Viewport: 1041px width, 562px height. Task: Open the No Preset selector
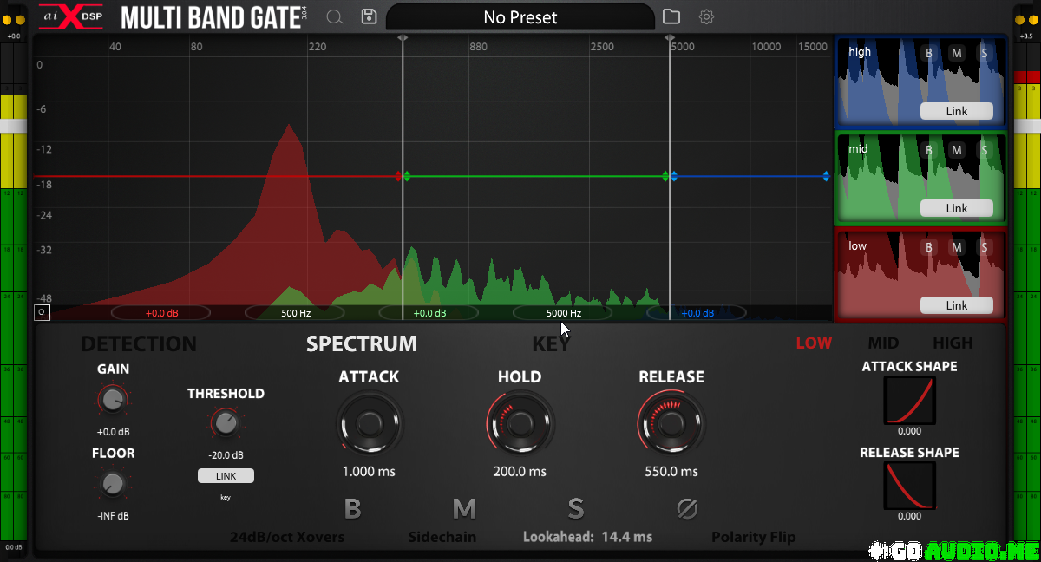tap(520, 17)
